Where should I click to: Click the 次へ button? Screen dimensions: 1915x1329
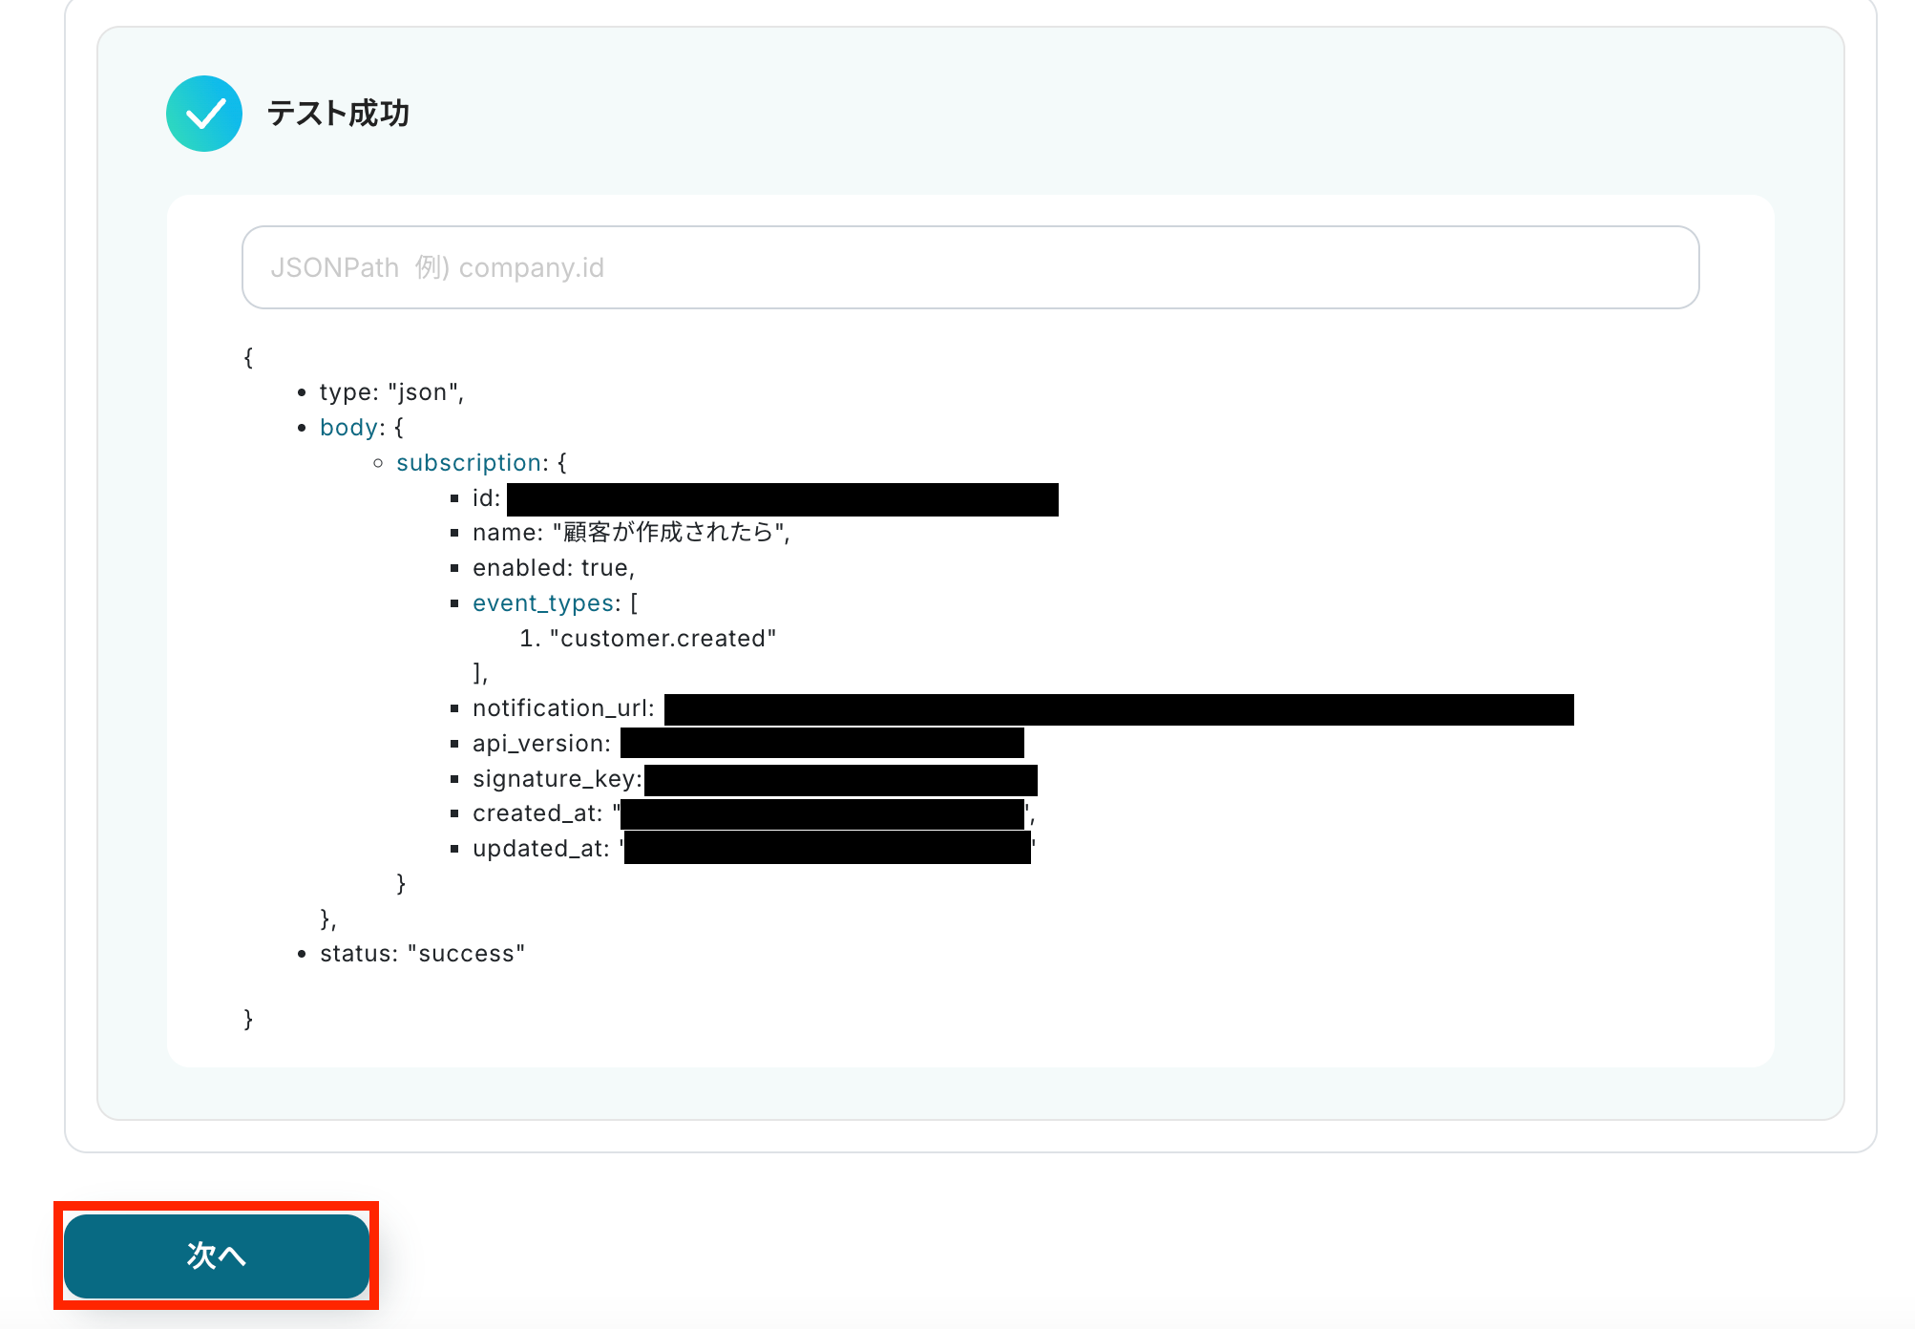217,1255
